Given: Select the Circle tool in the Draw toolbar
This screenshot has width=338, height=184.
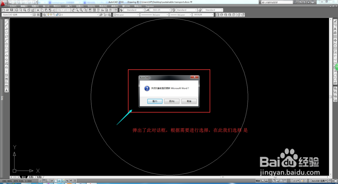Looking at the screenshot, I should coord(6,44).
